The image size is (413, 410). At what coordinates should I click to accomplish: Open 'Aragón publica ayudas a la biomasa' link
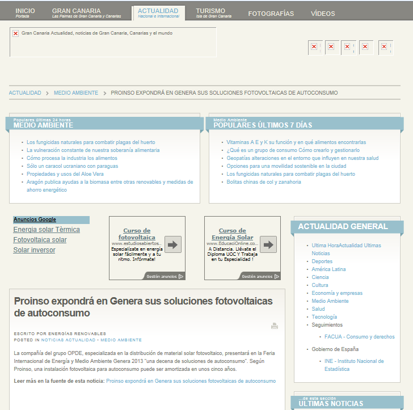coord(110,185)
